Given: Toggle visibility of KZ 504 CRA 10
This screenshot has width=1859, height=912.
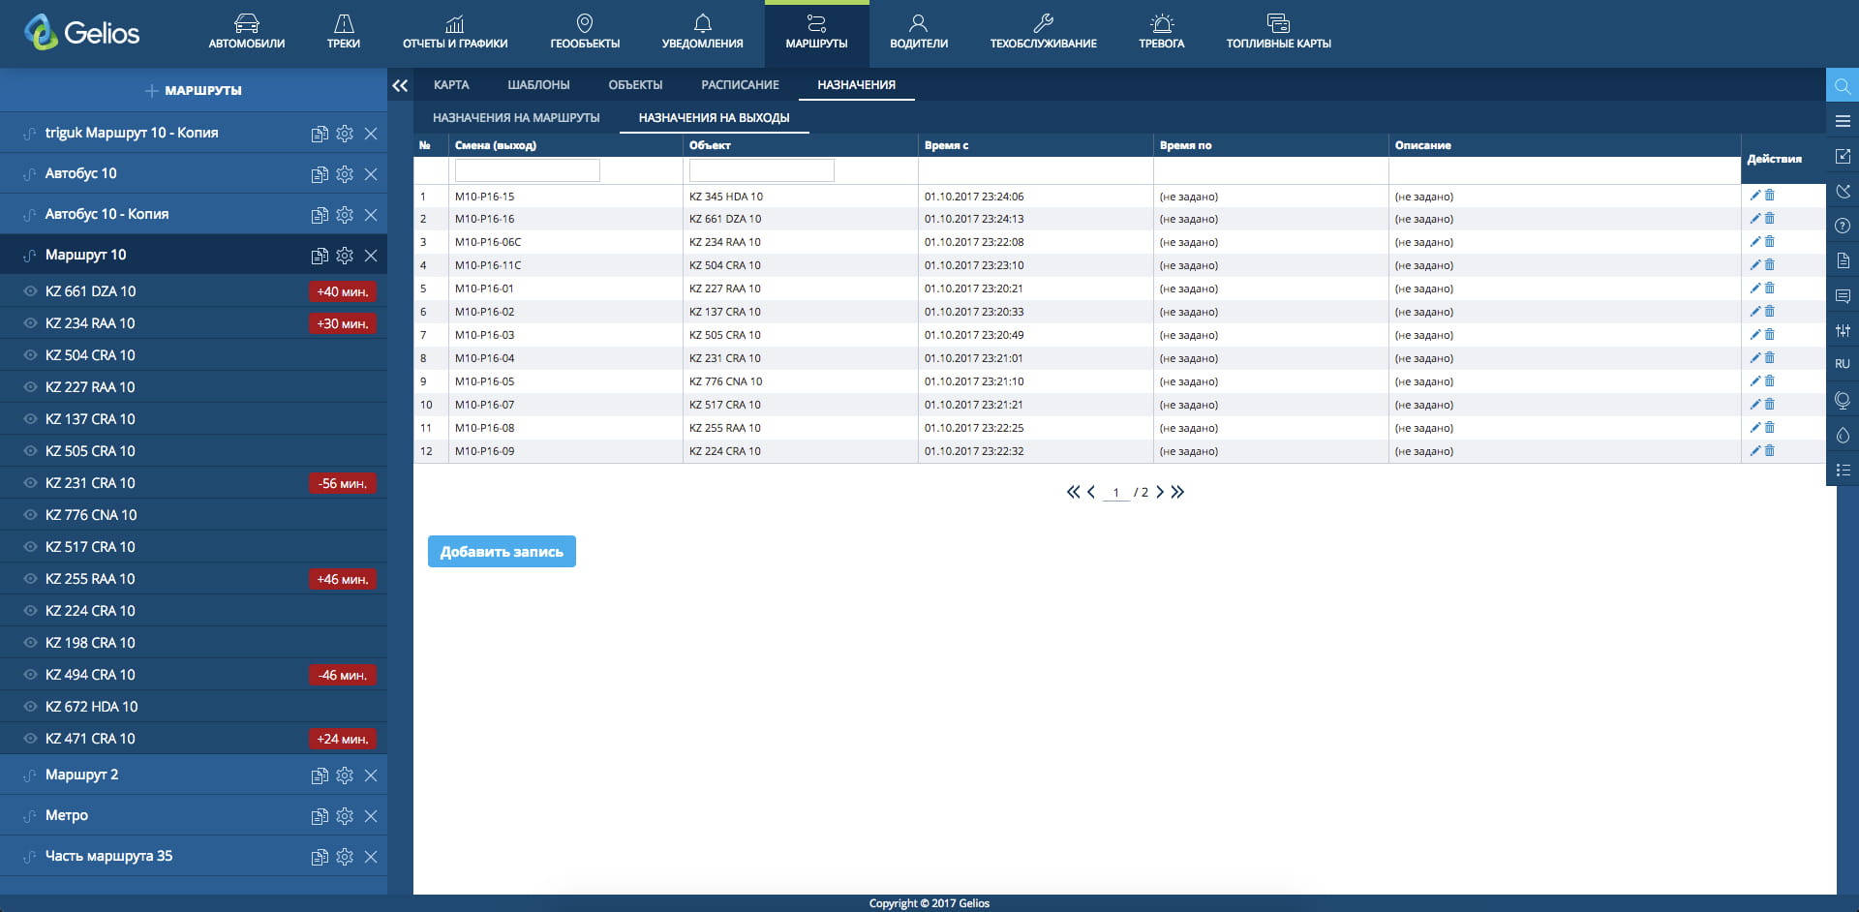Looking at the screenshot, I should 30,355.
